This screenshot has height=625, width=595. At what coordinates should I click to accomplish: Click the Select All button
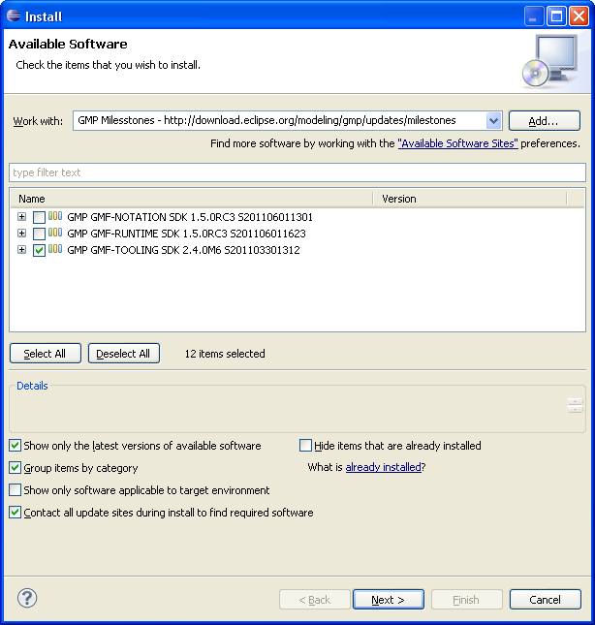click(x=46, y=354)
